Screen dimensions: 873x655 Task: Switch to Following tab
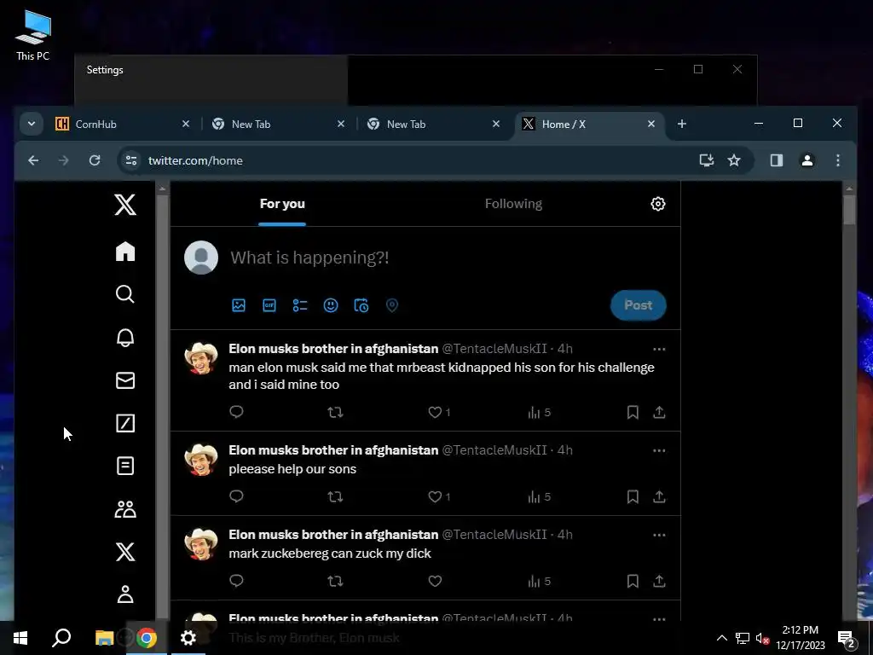click(513, 204)
